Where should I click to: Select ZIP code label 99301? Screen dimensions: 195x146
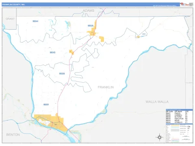pos(46,105)
